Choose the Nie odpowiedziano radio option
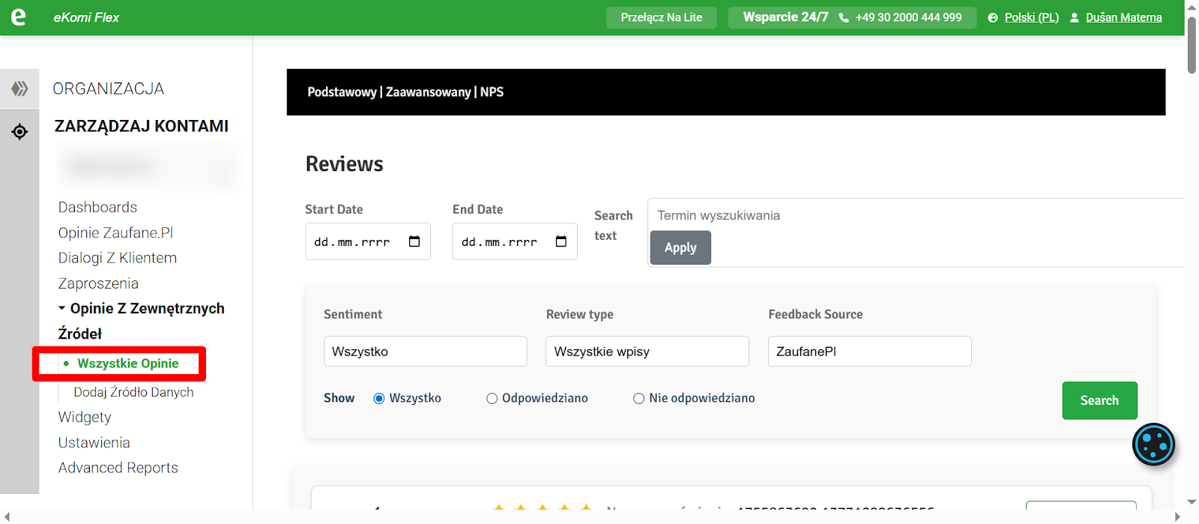 pos(639,399)
